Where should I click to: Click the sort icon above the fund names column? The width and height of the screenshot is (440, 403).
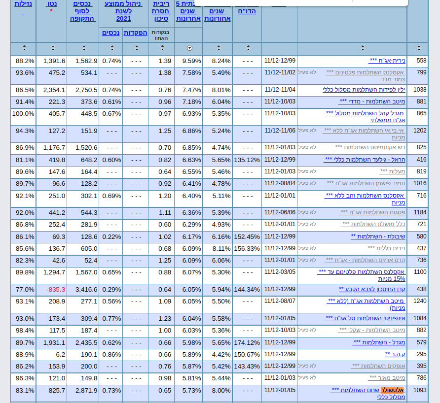click(x=363, y=49)
